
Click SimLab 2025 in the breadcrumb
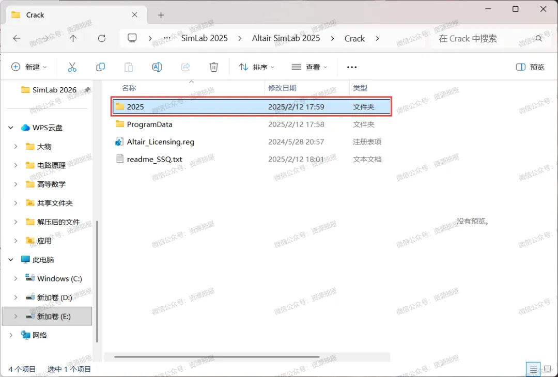click(x=204, y=38)
